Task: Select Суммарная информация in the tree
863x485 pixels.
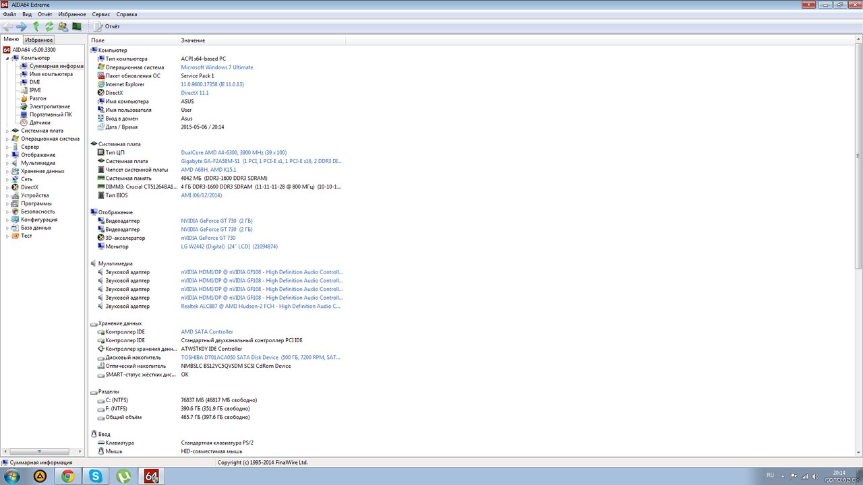Action: coord(57,66)
